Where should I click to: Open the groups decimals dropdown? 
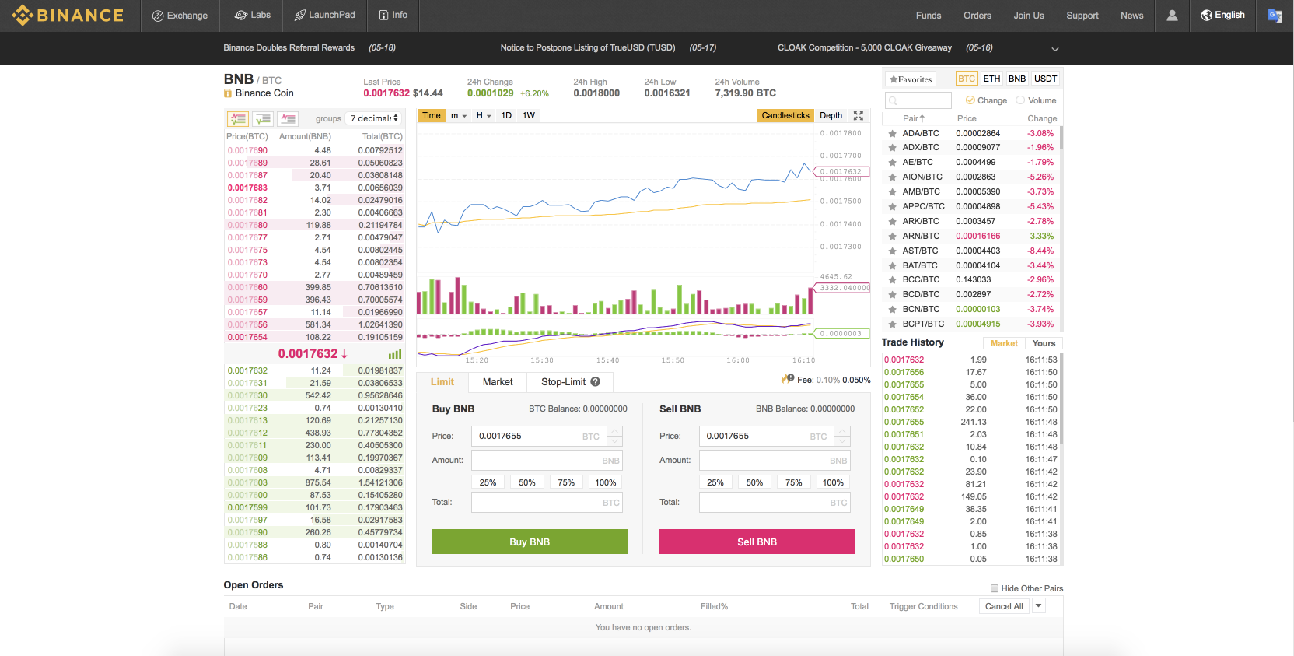coord(374,118)
